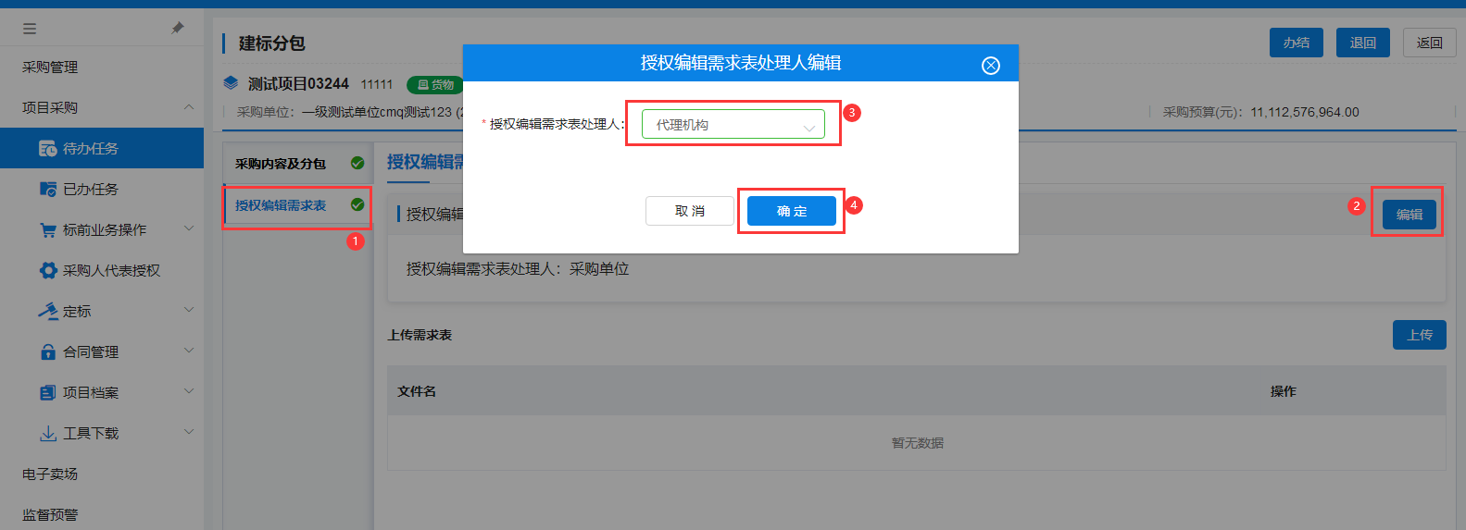Click the 定标 gavel icon
Image resolution: width=1466 pixels, height=530 pixels.
[x=48, y=312]
